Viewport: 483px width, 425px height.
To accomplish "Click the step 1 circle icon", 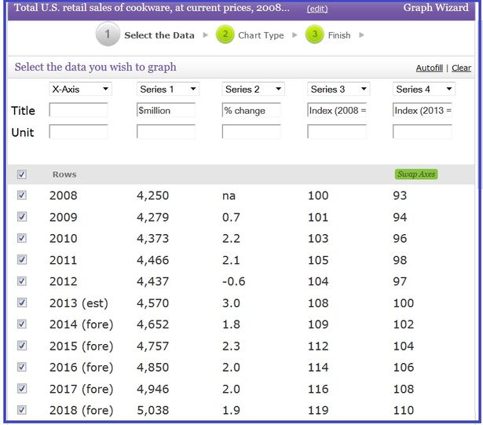I will pos(108,35).
